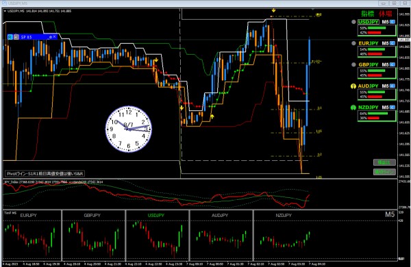Click the 7 Aug 00:10 time axis label
Screen dimensions: 411x267
tap(195, 264)
